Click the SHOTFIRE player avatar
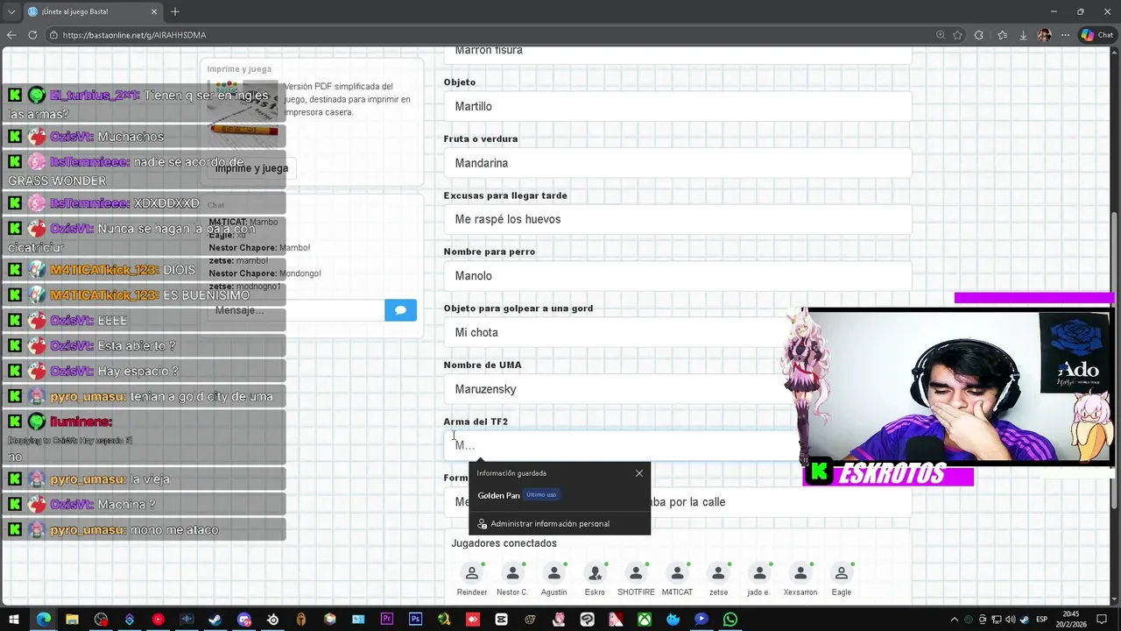This screenshot has height=631, width=1121. (636, 573)
